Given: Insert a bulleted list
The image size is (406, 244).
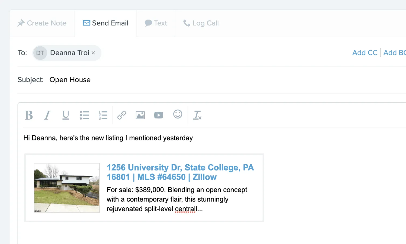Looking at the screenshot, I should (84, 115).
